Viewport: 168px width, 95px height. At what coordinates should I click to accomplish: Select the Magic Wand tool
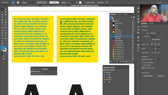[2, 12]
